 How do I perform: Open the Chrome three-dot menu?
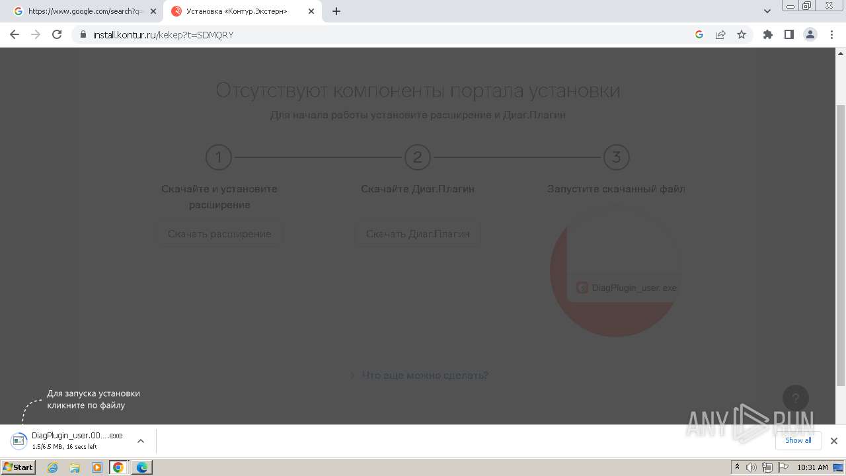click(x=831, y=34)
